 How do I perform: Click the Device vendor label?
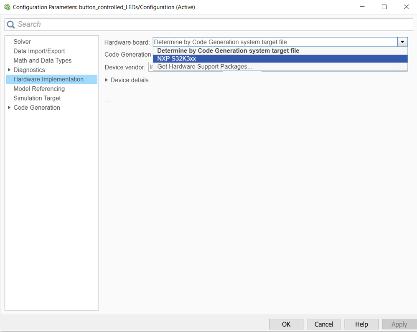pos(125,68)
